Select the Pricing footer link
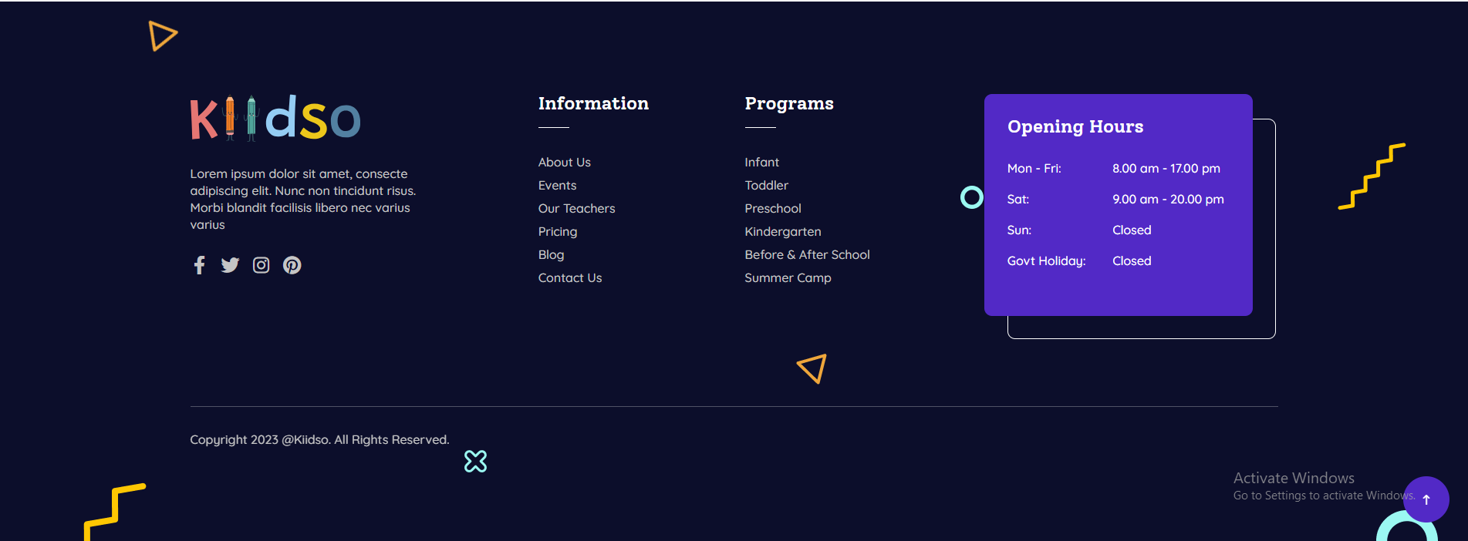This screenshot has height=541, width=1468. click(x=557, y=232)
